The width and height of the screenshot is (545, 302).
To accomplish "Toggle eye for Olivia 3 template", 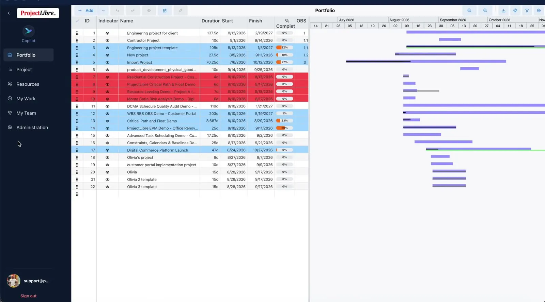I will [107, 187].
